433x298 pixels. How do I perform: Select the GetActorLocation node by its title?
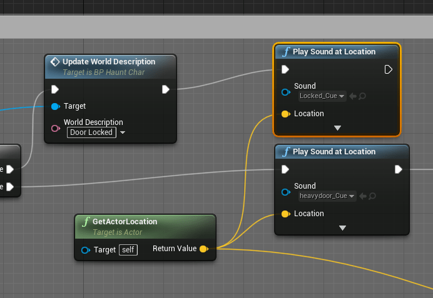coord(125,222)
